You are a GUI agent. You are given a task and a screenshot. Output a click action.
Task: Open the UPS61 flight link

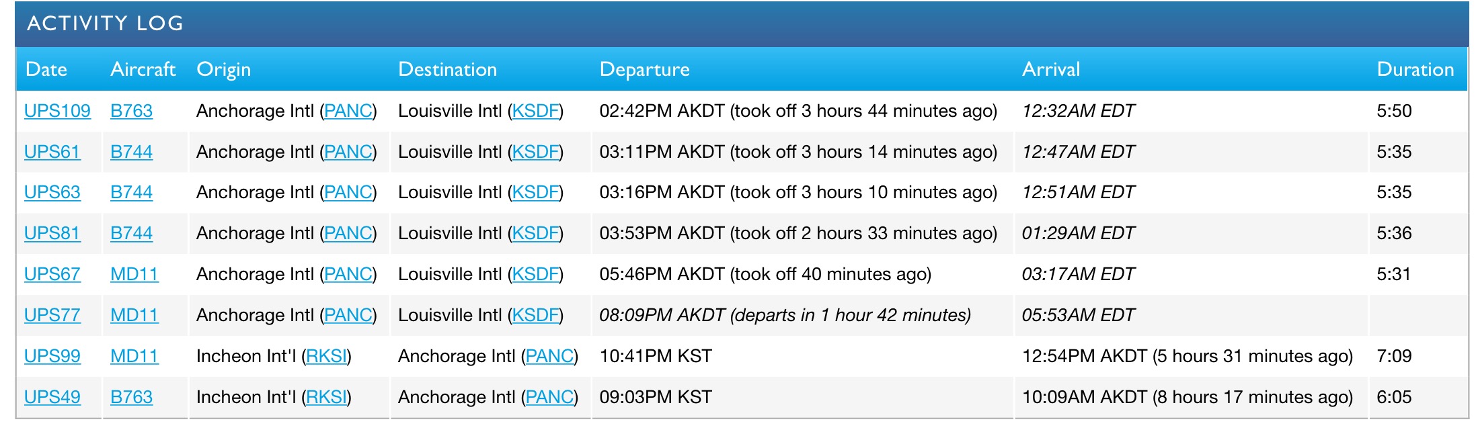52,152
